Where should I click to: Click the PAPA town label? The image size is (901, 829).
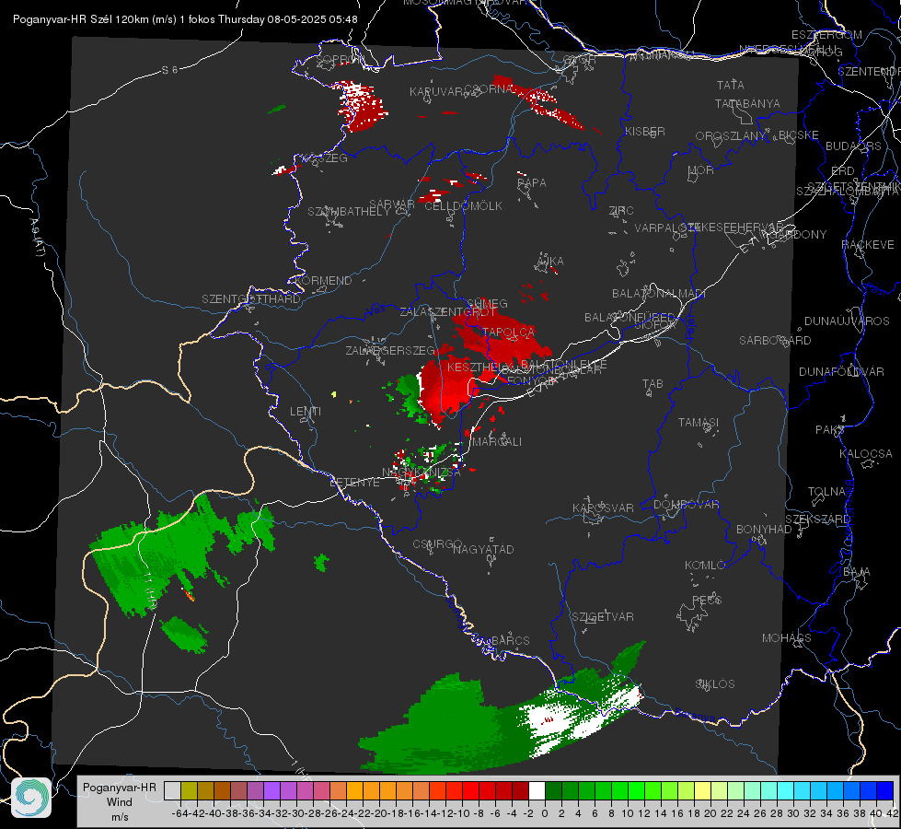tap(532, 183)
